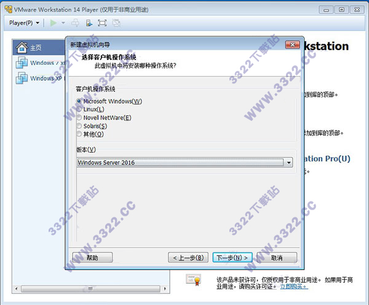Expand the power options dropdown arrow

coord(63,23)
